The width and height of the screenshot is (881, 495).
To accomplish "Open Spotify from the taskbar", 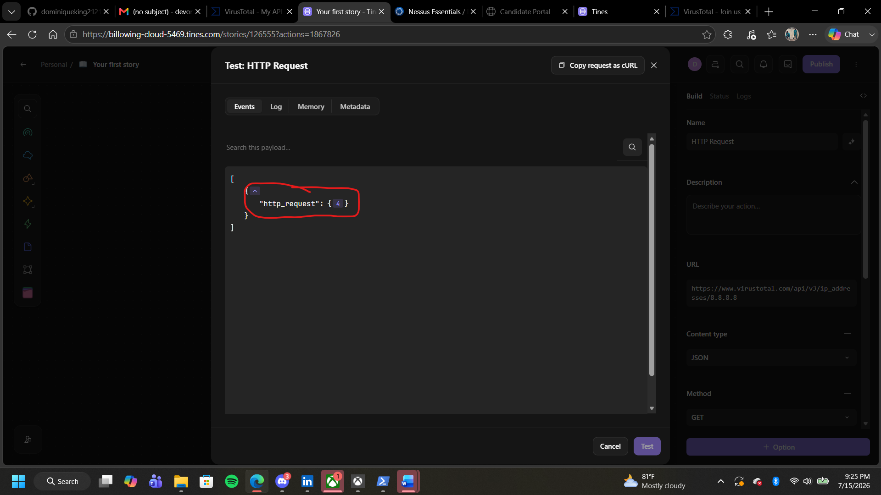I will [232, 481].
